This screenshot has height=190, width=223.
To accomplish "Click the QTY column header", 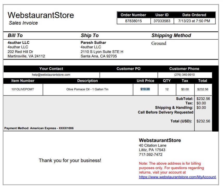I will 167,81.
